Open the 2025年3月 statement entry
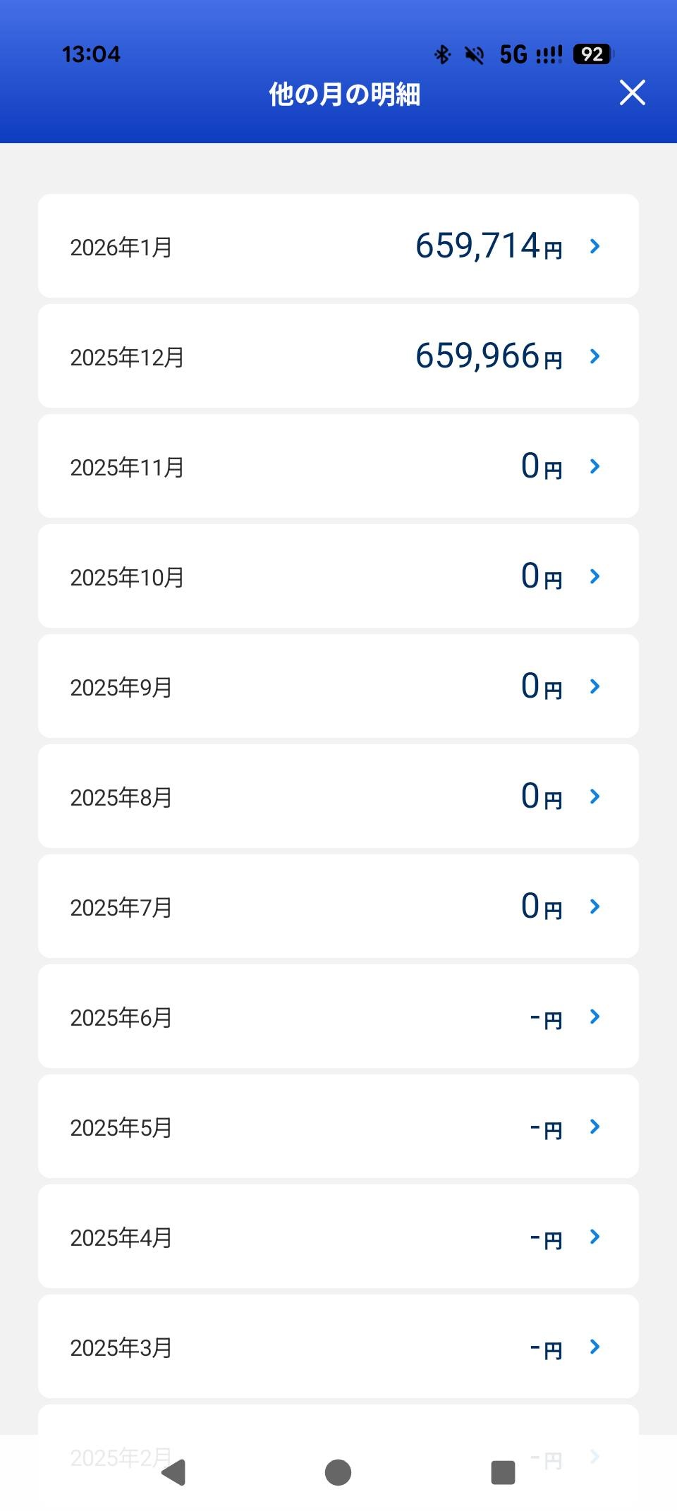 coord(338,1347)
